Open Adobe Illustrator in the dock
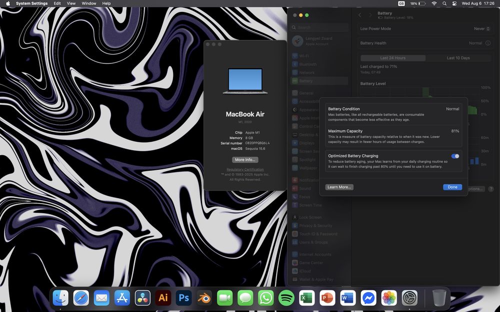500x312 pixels. [x=163, y=298]
